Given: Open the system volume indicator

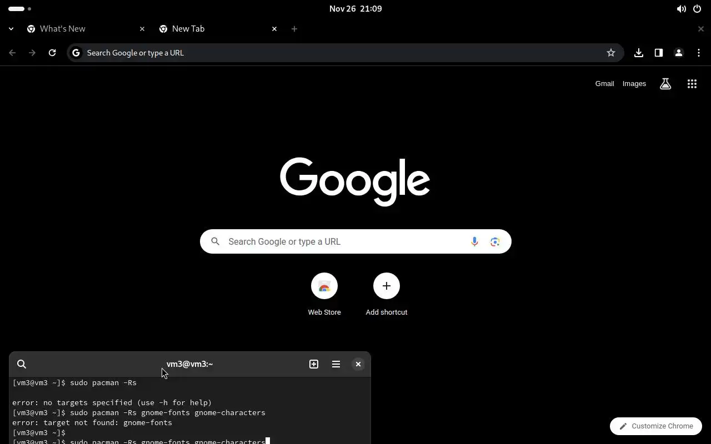Looking at the screenshot, I should [681, 9].
